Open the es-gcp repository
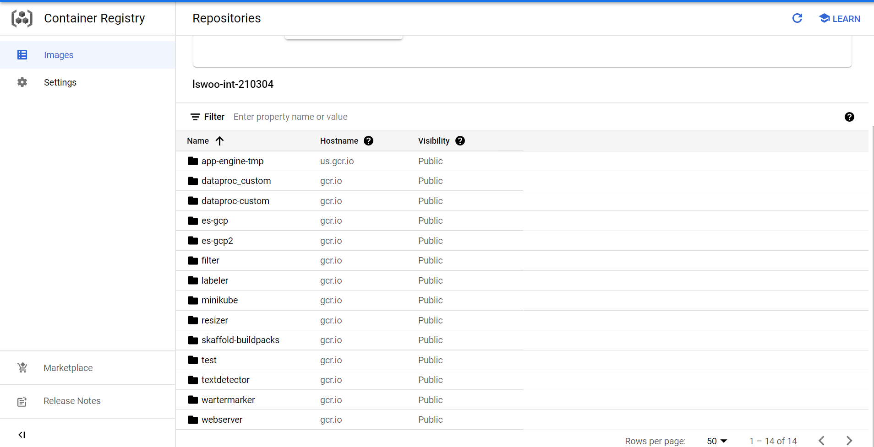The height and width of the screenshot is (447, 874). coord(215,221)
